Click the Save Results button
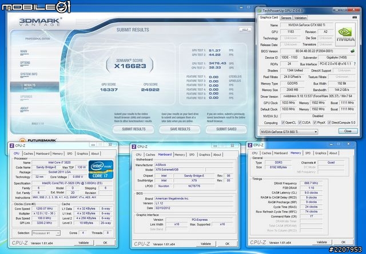 180,129
